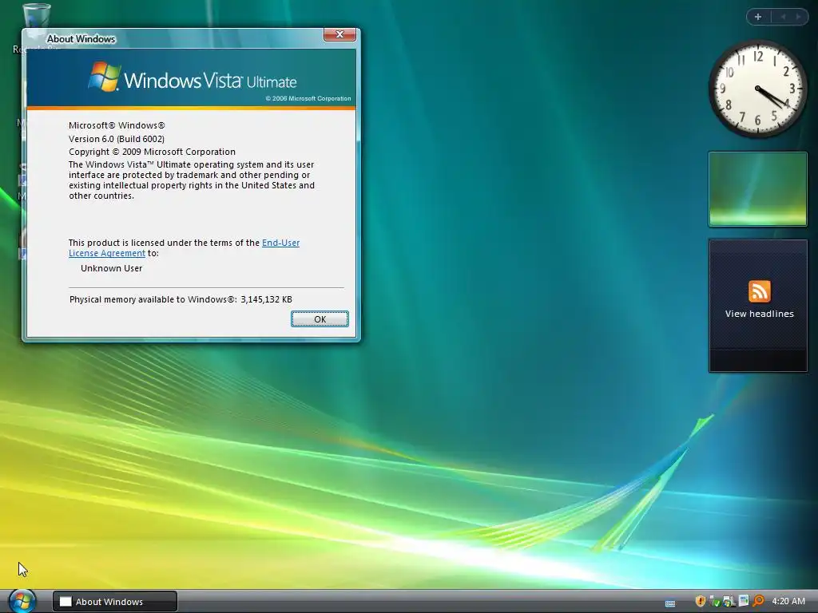Click the 'Unknown User' licensee text
The image size is (818, 613).
[x=111, y=268]
